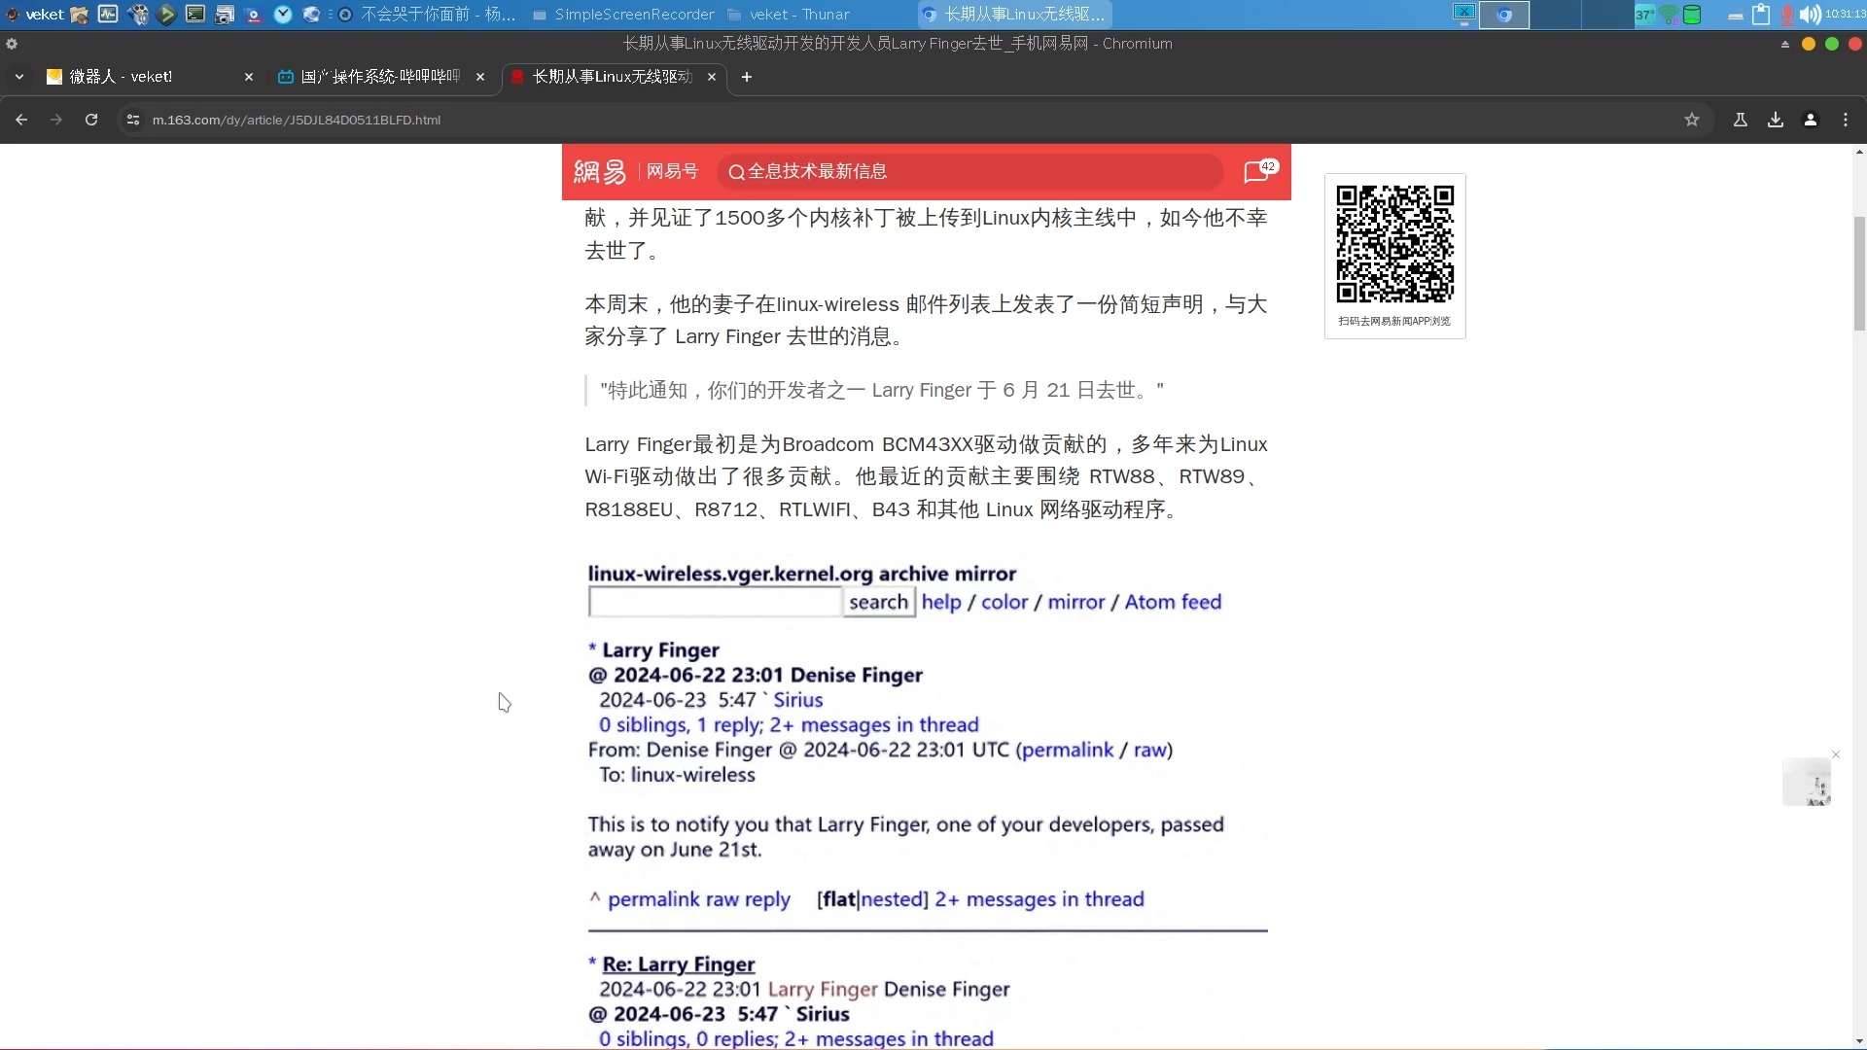
Task: Click the m.163.com address bar URL
Action: pyautogui.click(x=297, y=120)
